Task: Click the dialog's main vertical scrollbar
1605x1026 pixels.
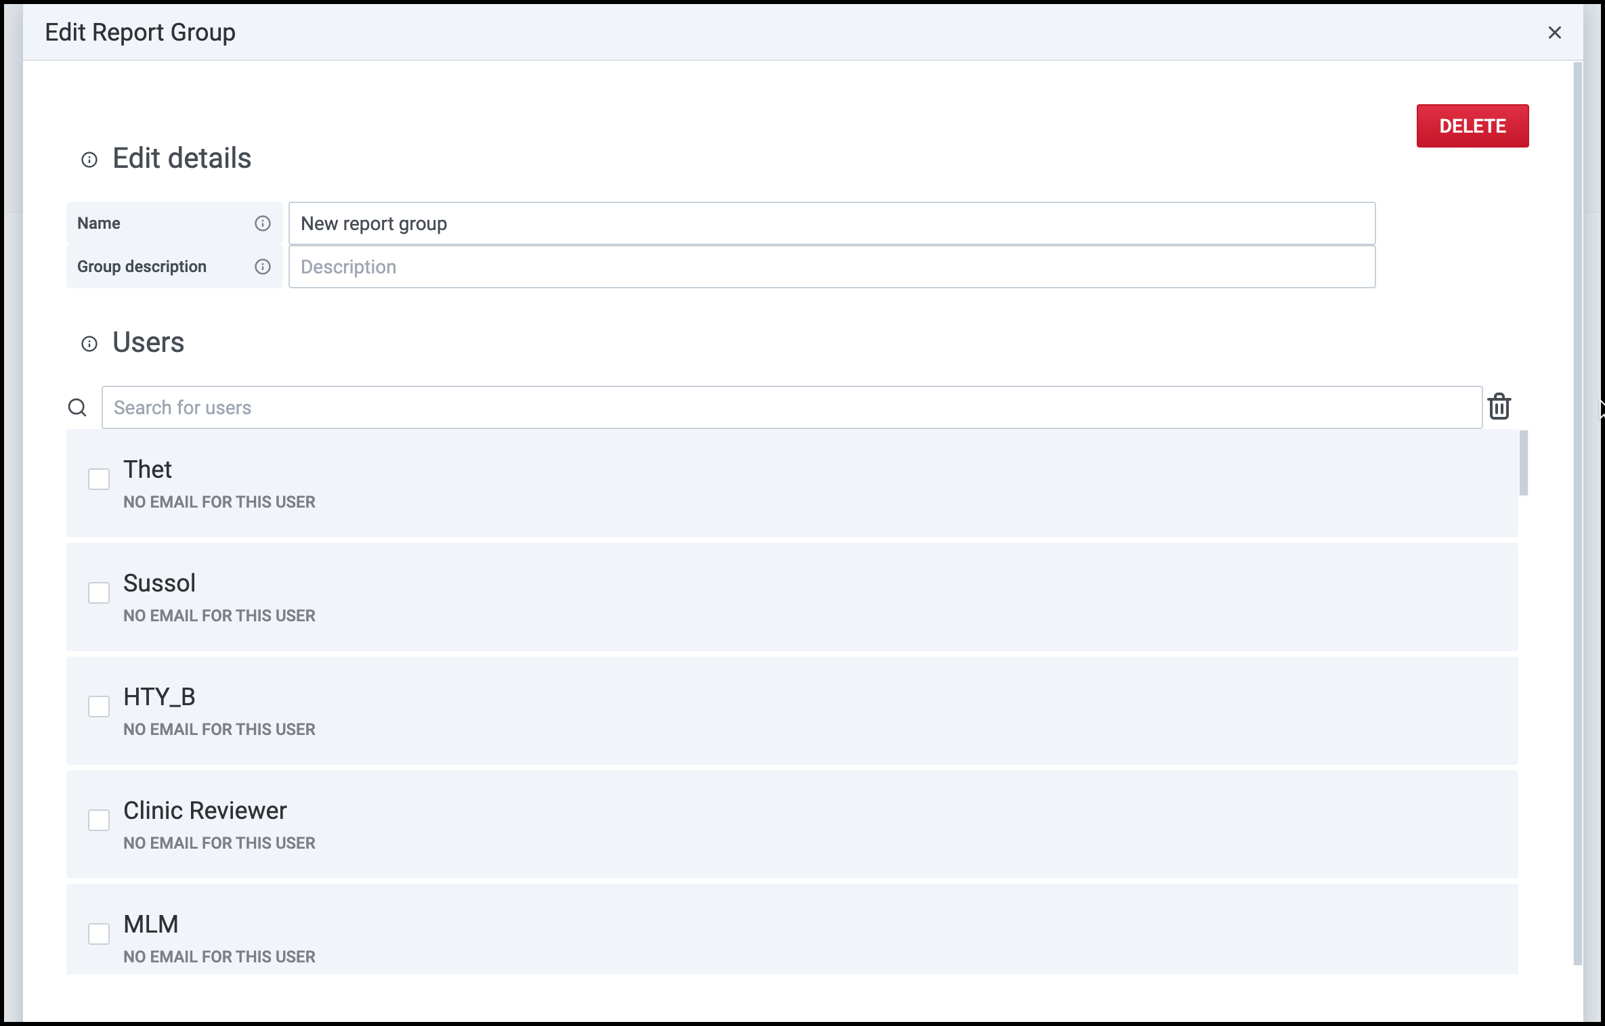Action: click(x=1578, y=514)
